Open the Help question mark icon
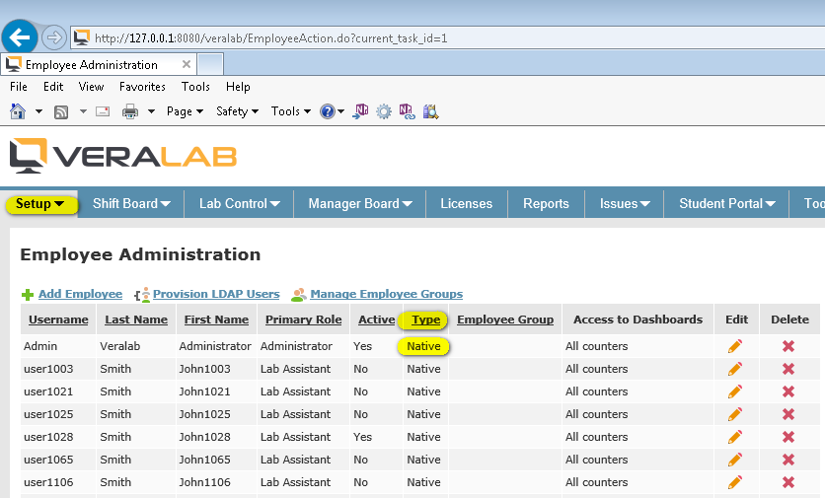 pyautogui.click(x=328, y=111)
